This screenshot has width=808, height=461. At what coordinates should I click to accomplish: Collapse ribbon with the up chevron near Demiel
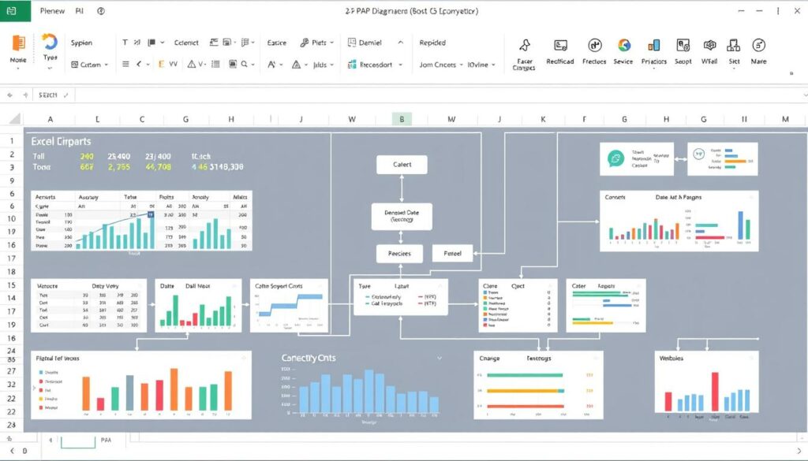pyautogui.click(x=401, y=43)
